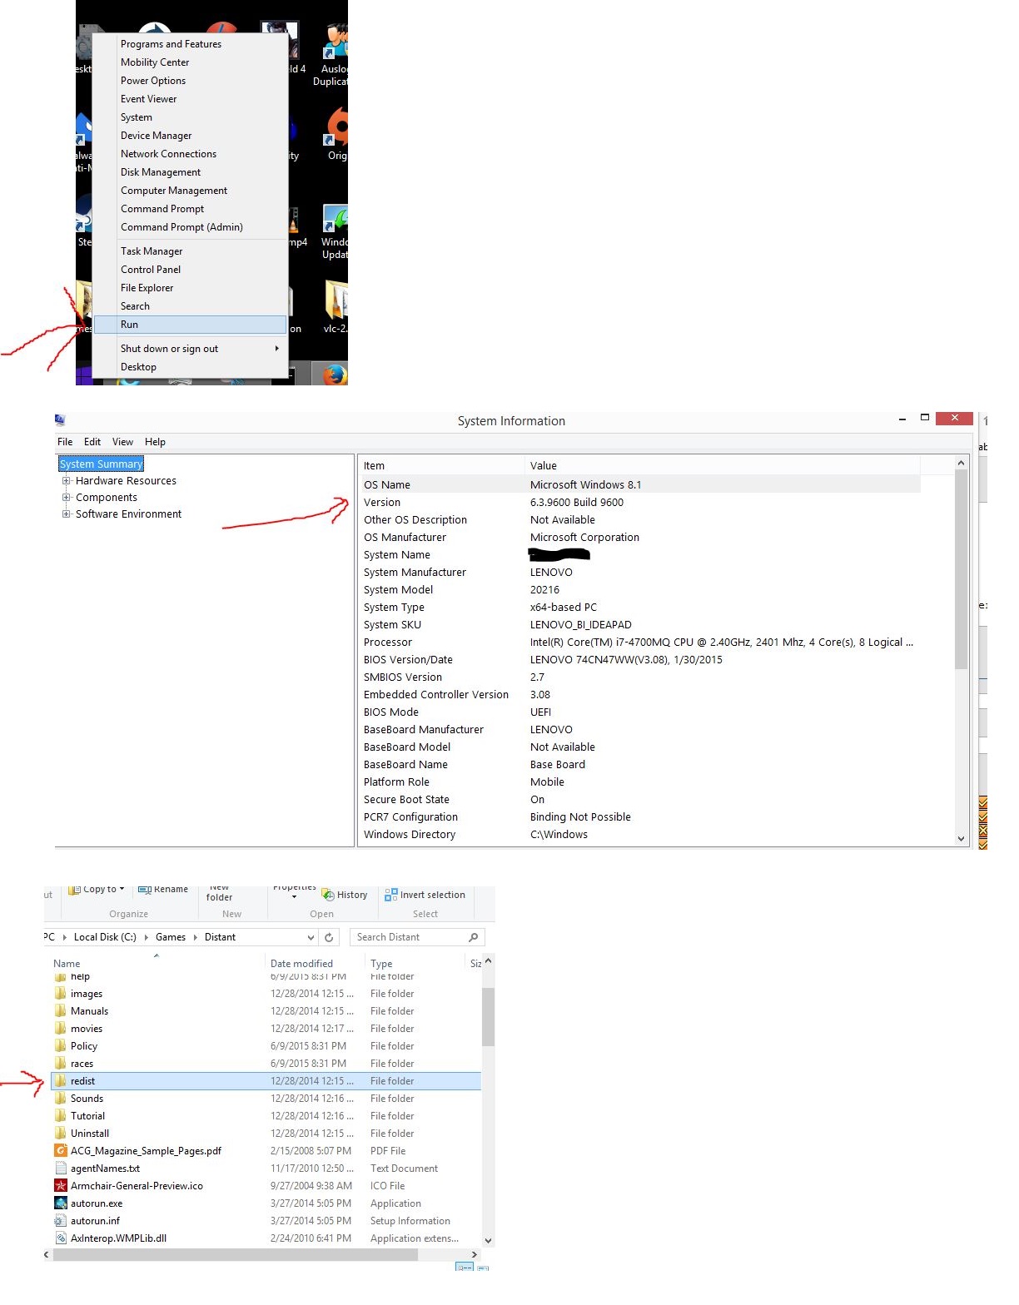Click the Explorer vertical scrollbar thumb

click(488, 1016)
